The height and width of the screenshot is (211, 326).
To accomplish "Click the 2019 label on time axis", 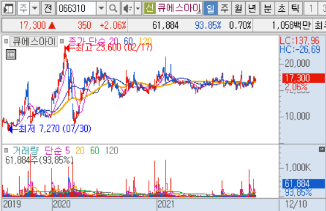I will (x=12, y=204).
